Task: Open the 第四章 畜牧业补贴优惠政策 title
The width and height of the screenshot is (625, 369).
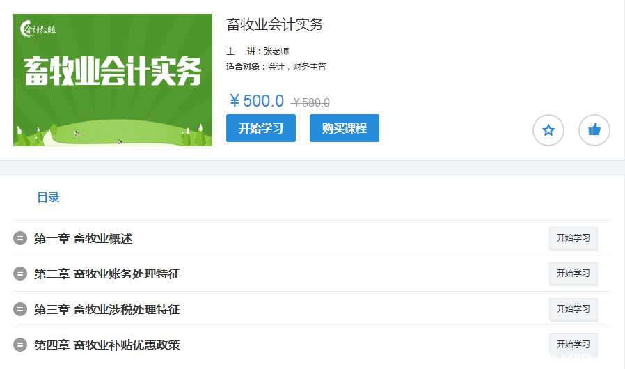Action: [106, 345]
